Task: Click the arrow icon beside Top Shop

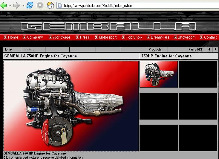Action: (123, 37)
